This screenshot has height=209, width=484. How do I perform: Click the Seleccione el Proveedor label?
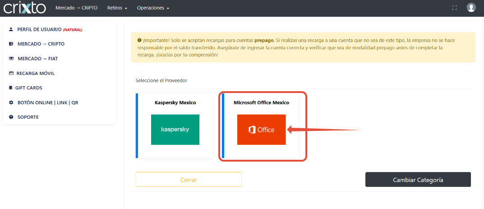pos(161,80)
